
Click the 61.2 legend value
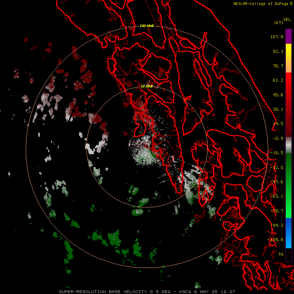278,80
